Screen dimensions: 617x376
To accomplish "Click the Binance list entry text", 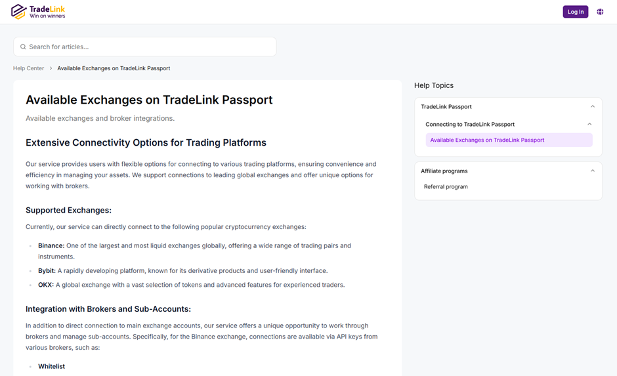I will tap(194, 251).
